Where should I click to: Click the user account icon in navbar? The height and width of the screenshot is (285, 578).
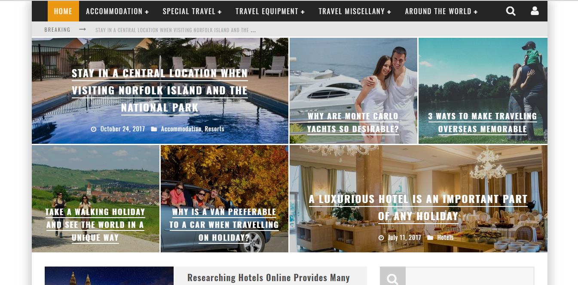tap(535, 11)
